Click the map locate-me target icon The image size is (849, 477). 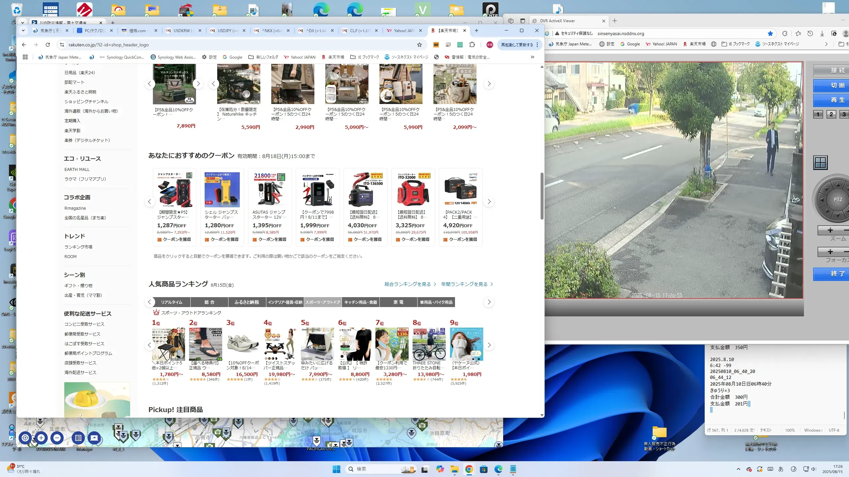pos(25,438)
